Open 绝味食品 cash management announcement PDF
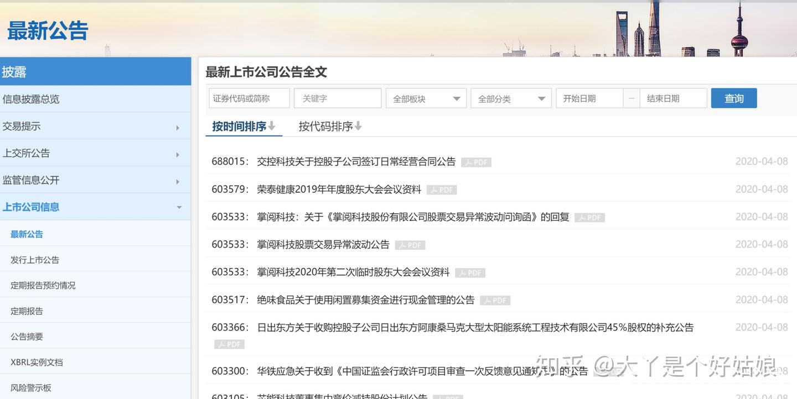The image size is (797, 399). (494, 300)
